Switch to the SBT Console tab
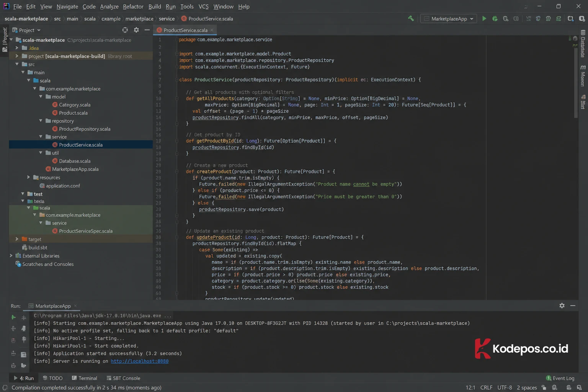The width and height of the screenshot is (588, 392). point(123,378)
